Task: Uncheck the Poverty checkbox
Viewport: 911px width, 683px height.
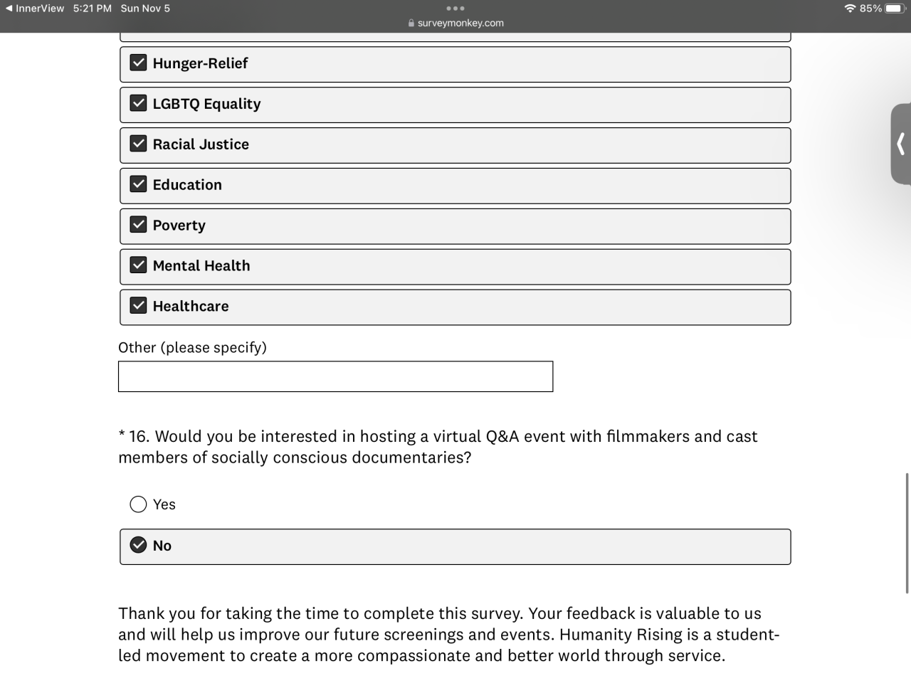Action: point(138,225)
